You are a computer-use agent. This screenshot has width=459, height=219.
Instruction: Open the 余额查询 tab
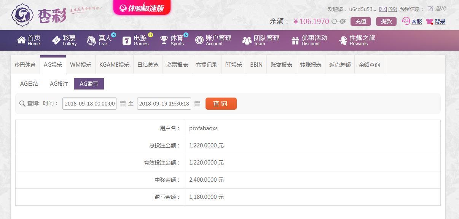(x=369, y=65)
